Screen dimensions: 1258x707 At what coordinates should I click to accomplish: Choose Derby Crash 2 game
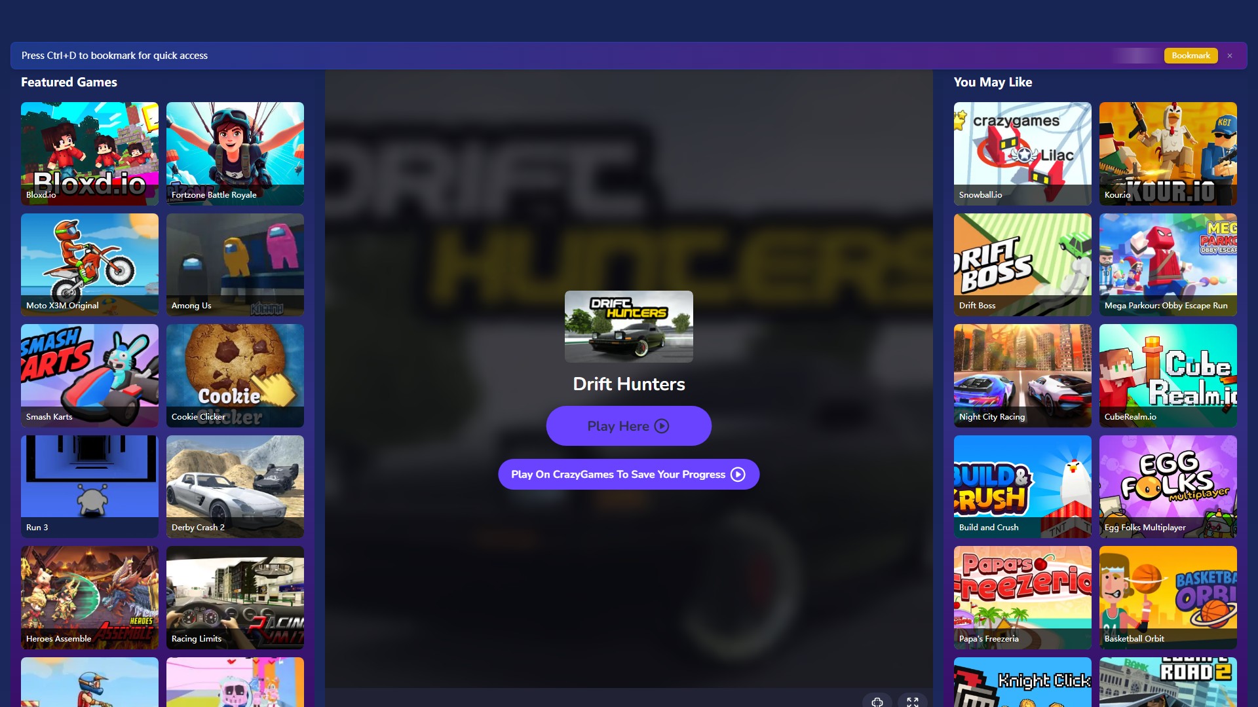pyautogui.click(x=235, y=486)
